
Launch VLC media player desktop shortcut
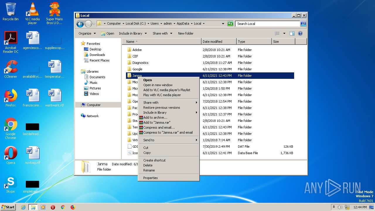point(32,13)
